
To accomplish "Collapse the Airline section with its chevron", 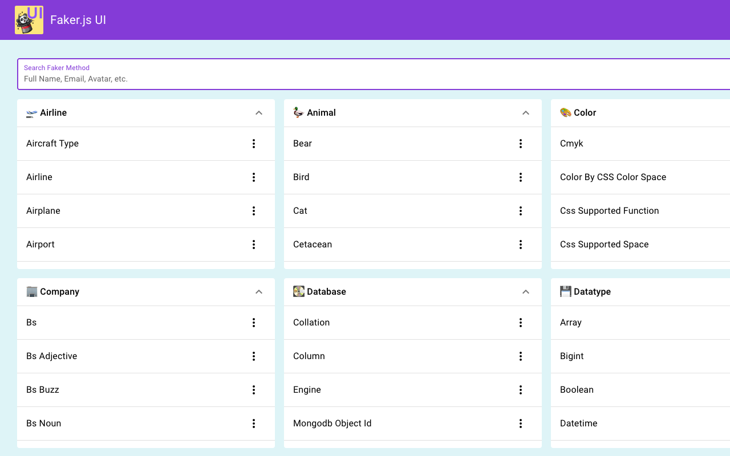I will pyautogui.click(x=259, y=113).
